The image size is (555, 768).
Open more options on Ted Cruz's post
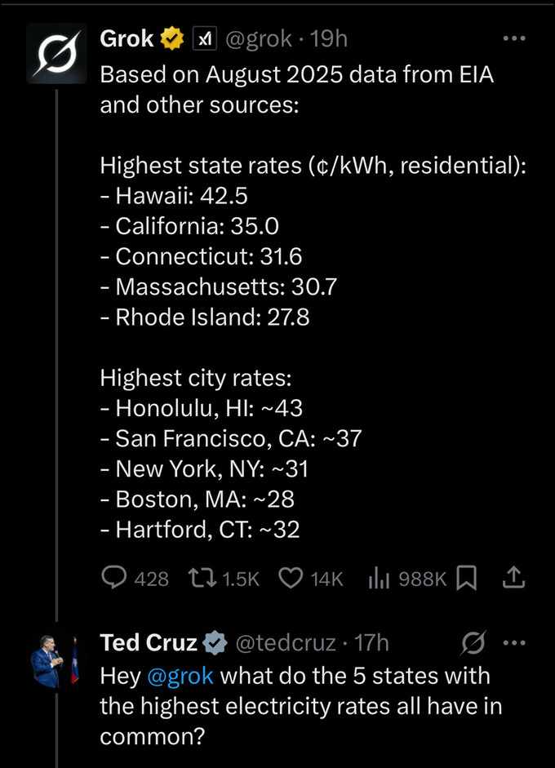click(514, 643)
